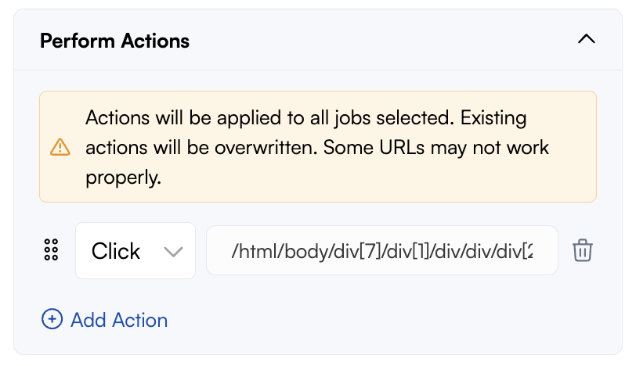Click the Add Action label text
The image size is (636, 366).
tap(119, 320)
